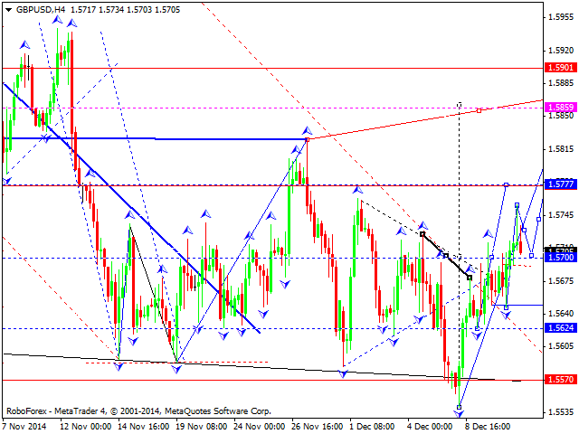Select the 14 Nov 16:00 date label
Image resolution: width=579 pixels, height=434 pixels.
pyautogui.click(x=142, y=425)
